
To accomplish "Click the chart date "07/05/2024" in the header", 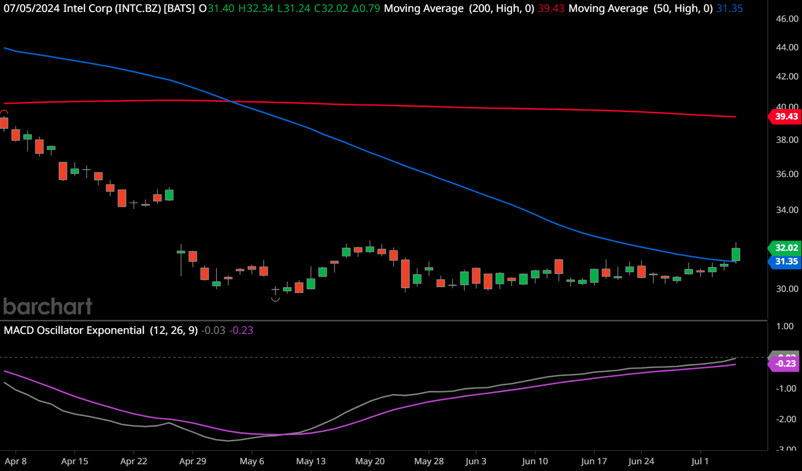I will (x=32, y=9).
